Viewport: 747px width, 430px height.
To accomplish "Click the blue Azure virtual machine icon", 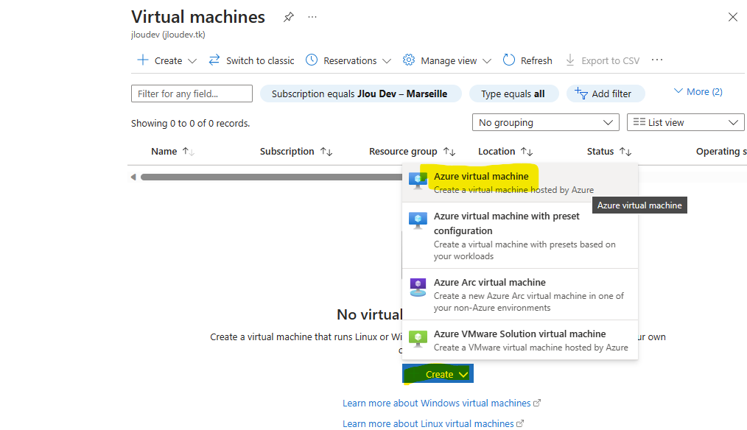I will (418, 181).
